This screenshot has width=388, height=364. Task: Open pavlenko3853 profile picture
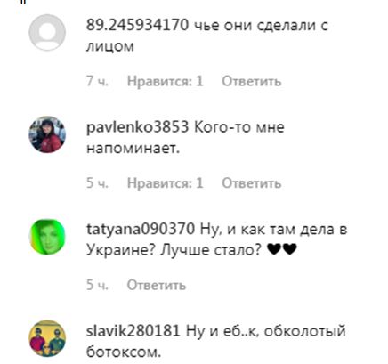[x=47, y=134]
